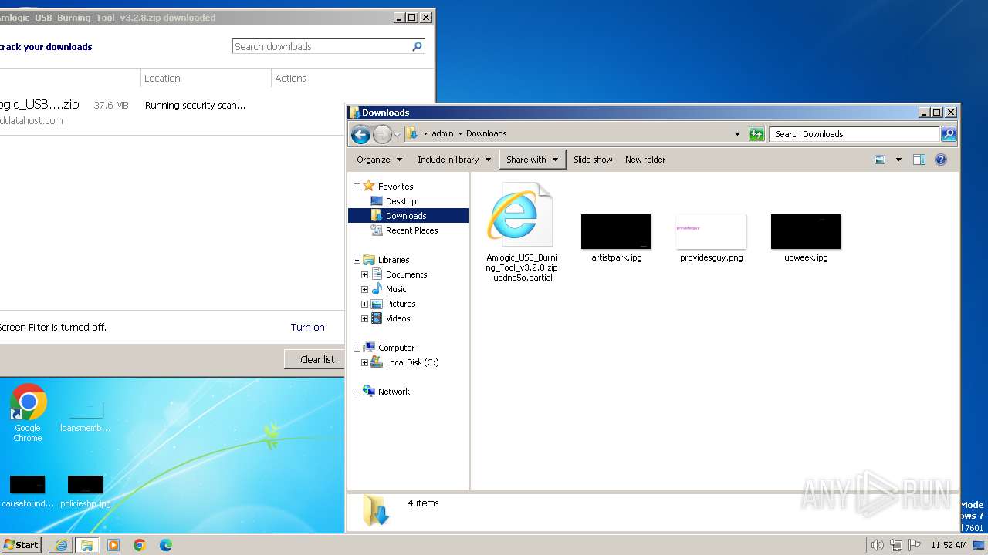Select the Pictures library

coord(400,304)
